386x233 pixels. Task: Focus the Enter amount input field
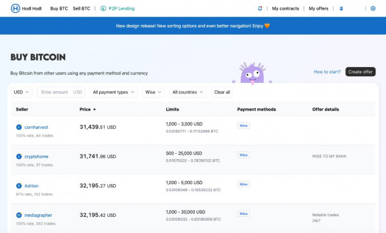tap(61, 92)
